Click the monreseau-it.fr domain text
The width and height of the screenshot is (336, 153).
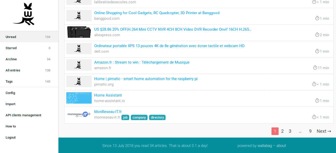(107, 117)
